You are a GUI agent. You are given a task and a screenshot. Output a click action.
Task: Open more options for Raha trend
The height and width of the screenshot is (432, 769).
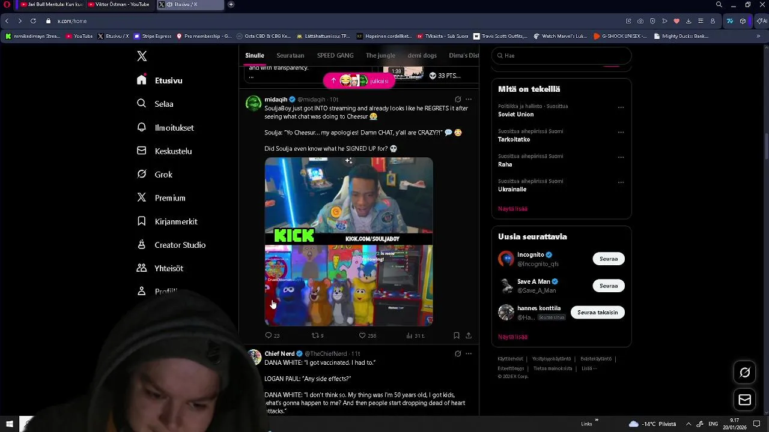621,157
